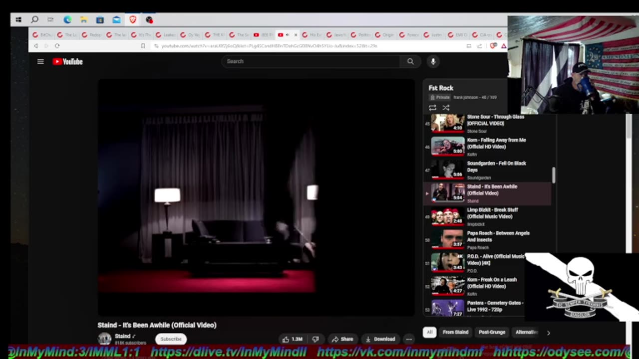The height and width of the screenshot is (359, 639).
Task: Select the 'Alternative' chip
Action: coord(526,332)
